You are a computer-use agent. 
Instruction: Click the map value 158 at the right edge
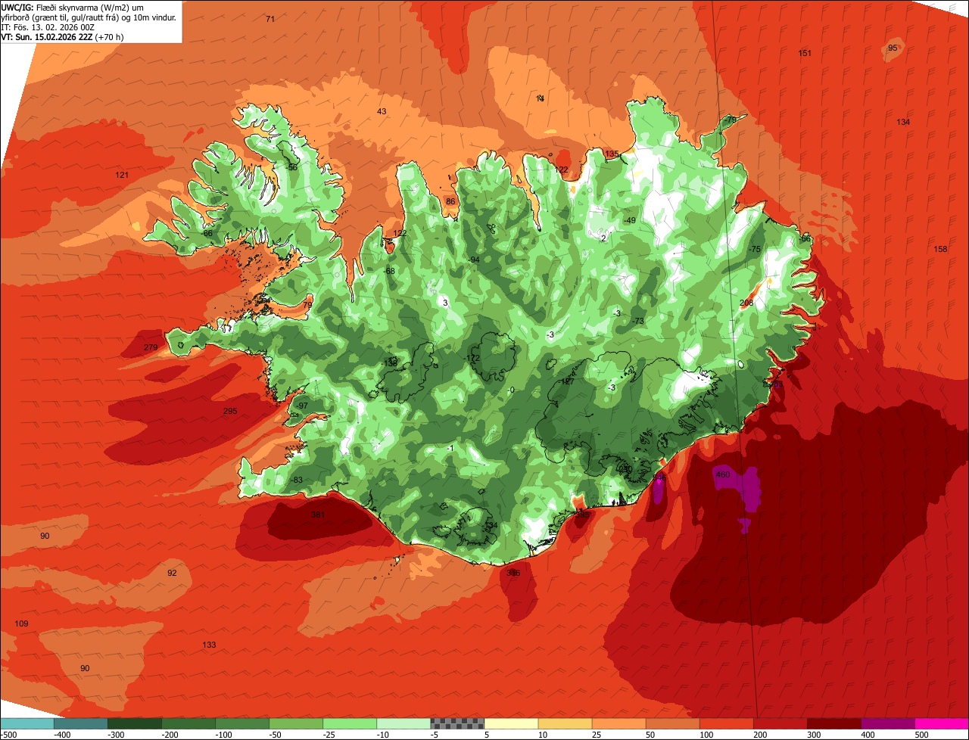[x=940, y=249]
